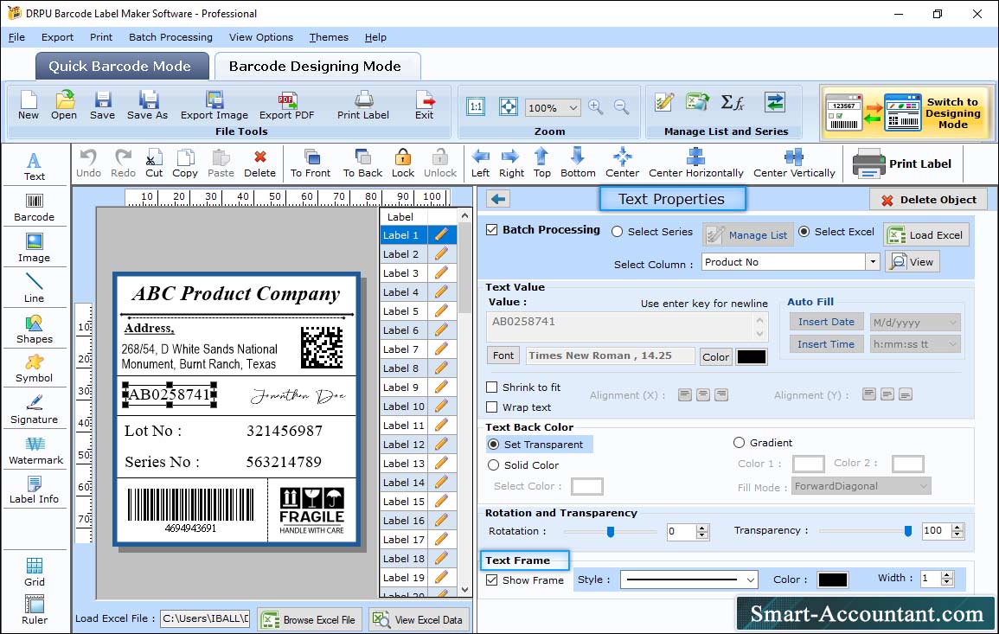Image resolution: width=999 pixels, height=634 pixels.
Task: Choose the Select Excel radio button
Action: 804,232
